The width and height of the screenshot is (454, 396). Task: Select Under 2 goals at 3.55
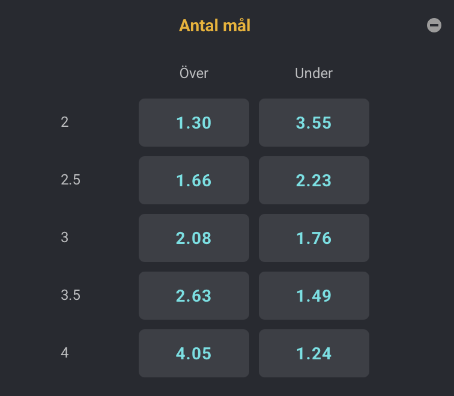[314, 123]
